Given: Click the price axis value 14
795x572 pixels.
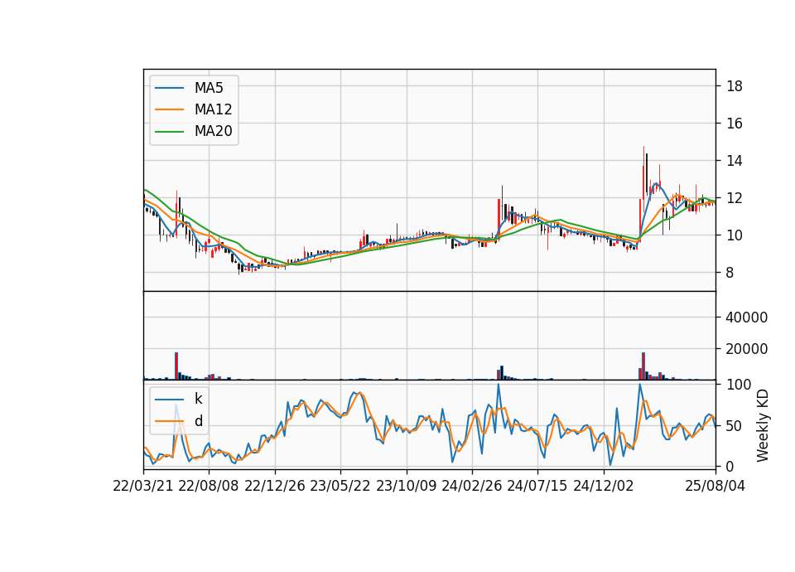Looking at the screenshot, I should pyautogui.click(x=735, y=161).
